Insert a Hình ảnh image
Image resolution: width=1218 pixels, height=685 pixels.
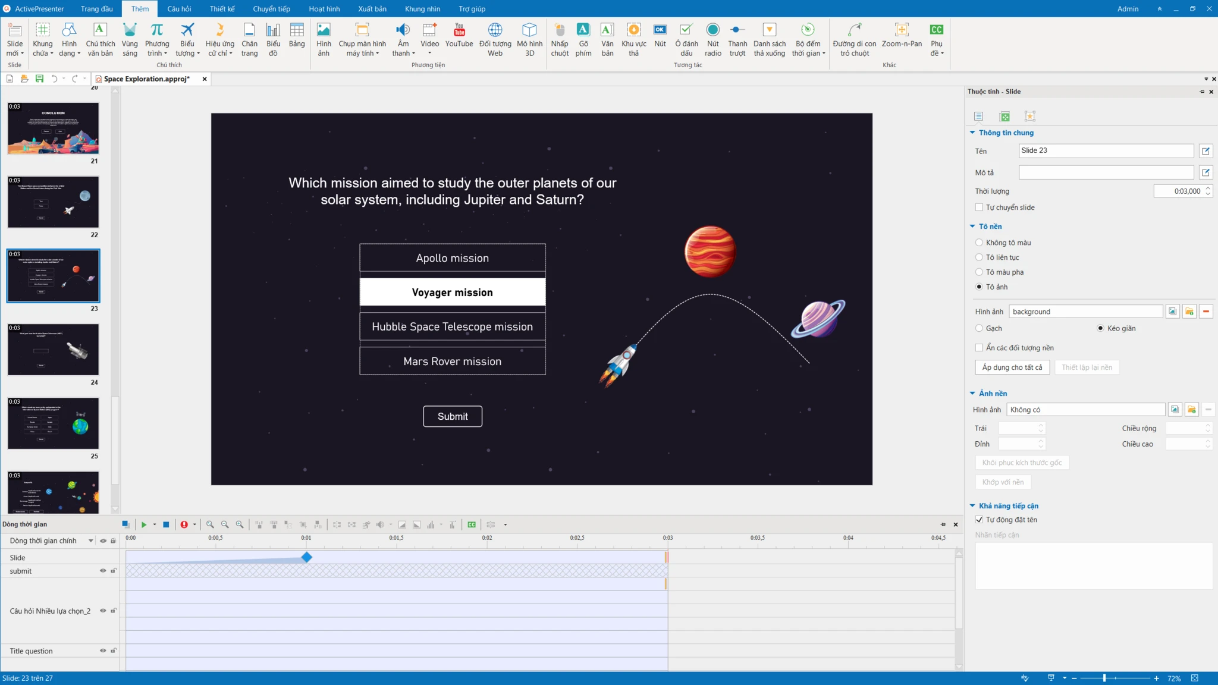[324, 39]
